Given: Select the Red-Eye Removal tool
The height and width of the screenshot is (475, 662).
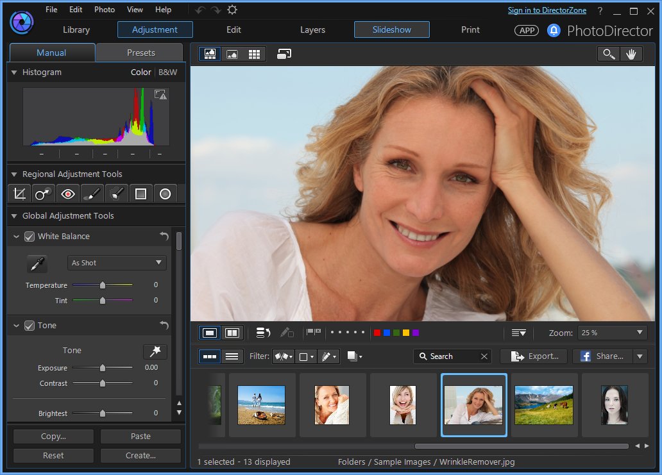Looking at the screenshot, I should (x=67, y=194).
